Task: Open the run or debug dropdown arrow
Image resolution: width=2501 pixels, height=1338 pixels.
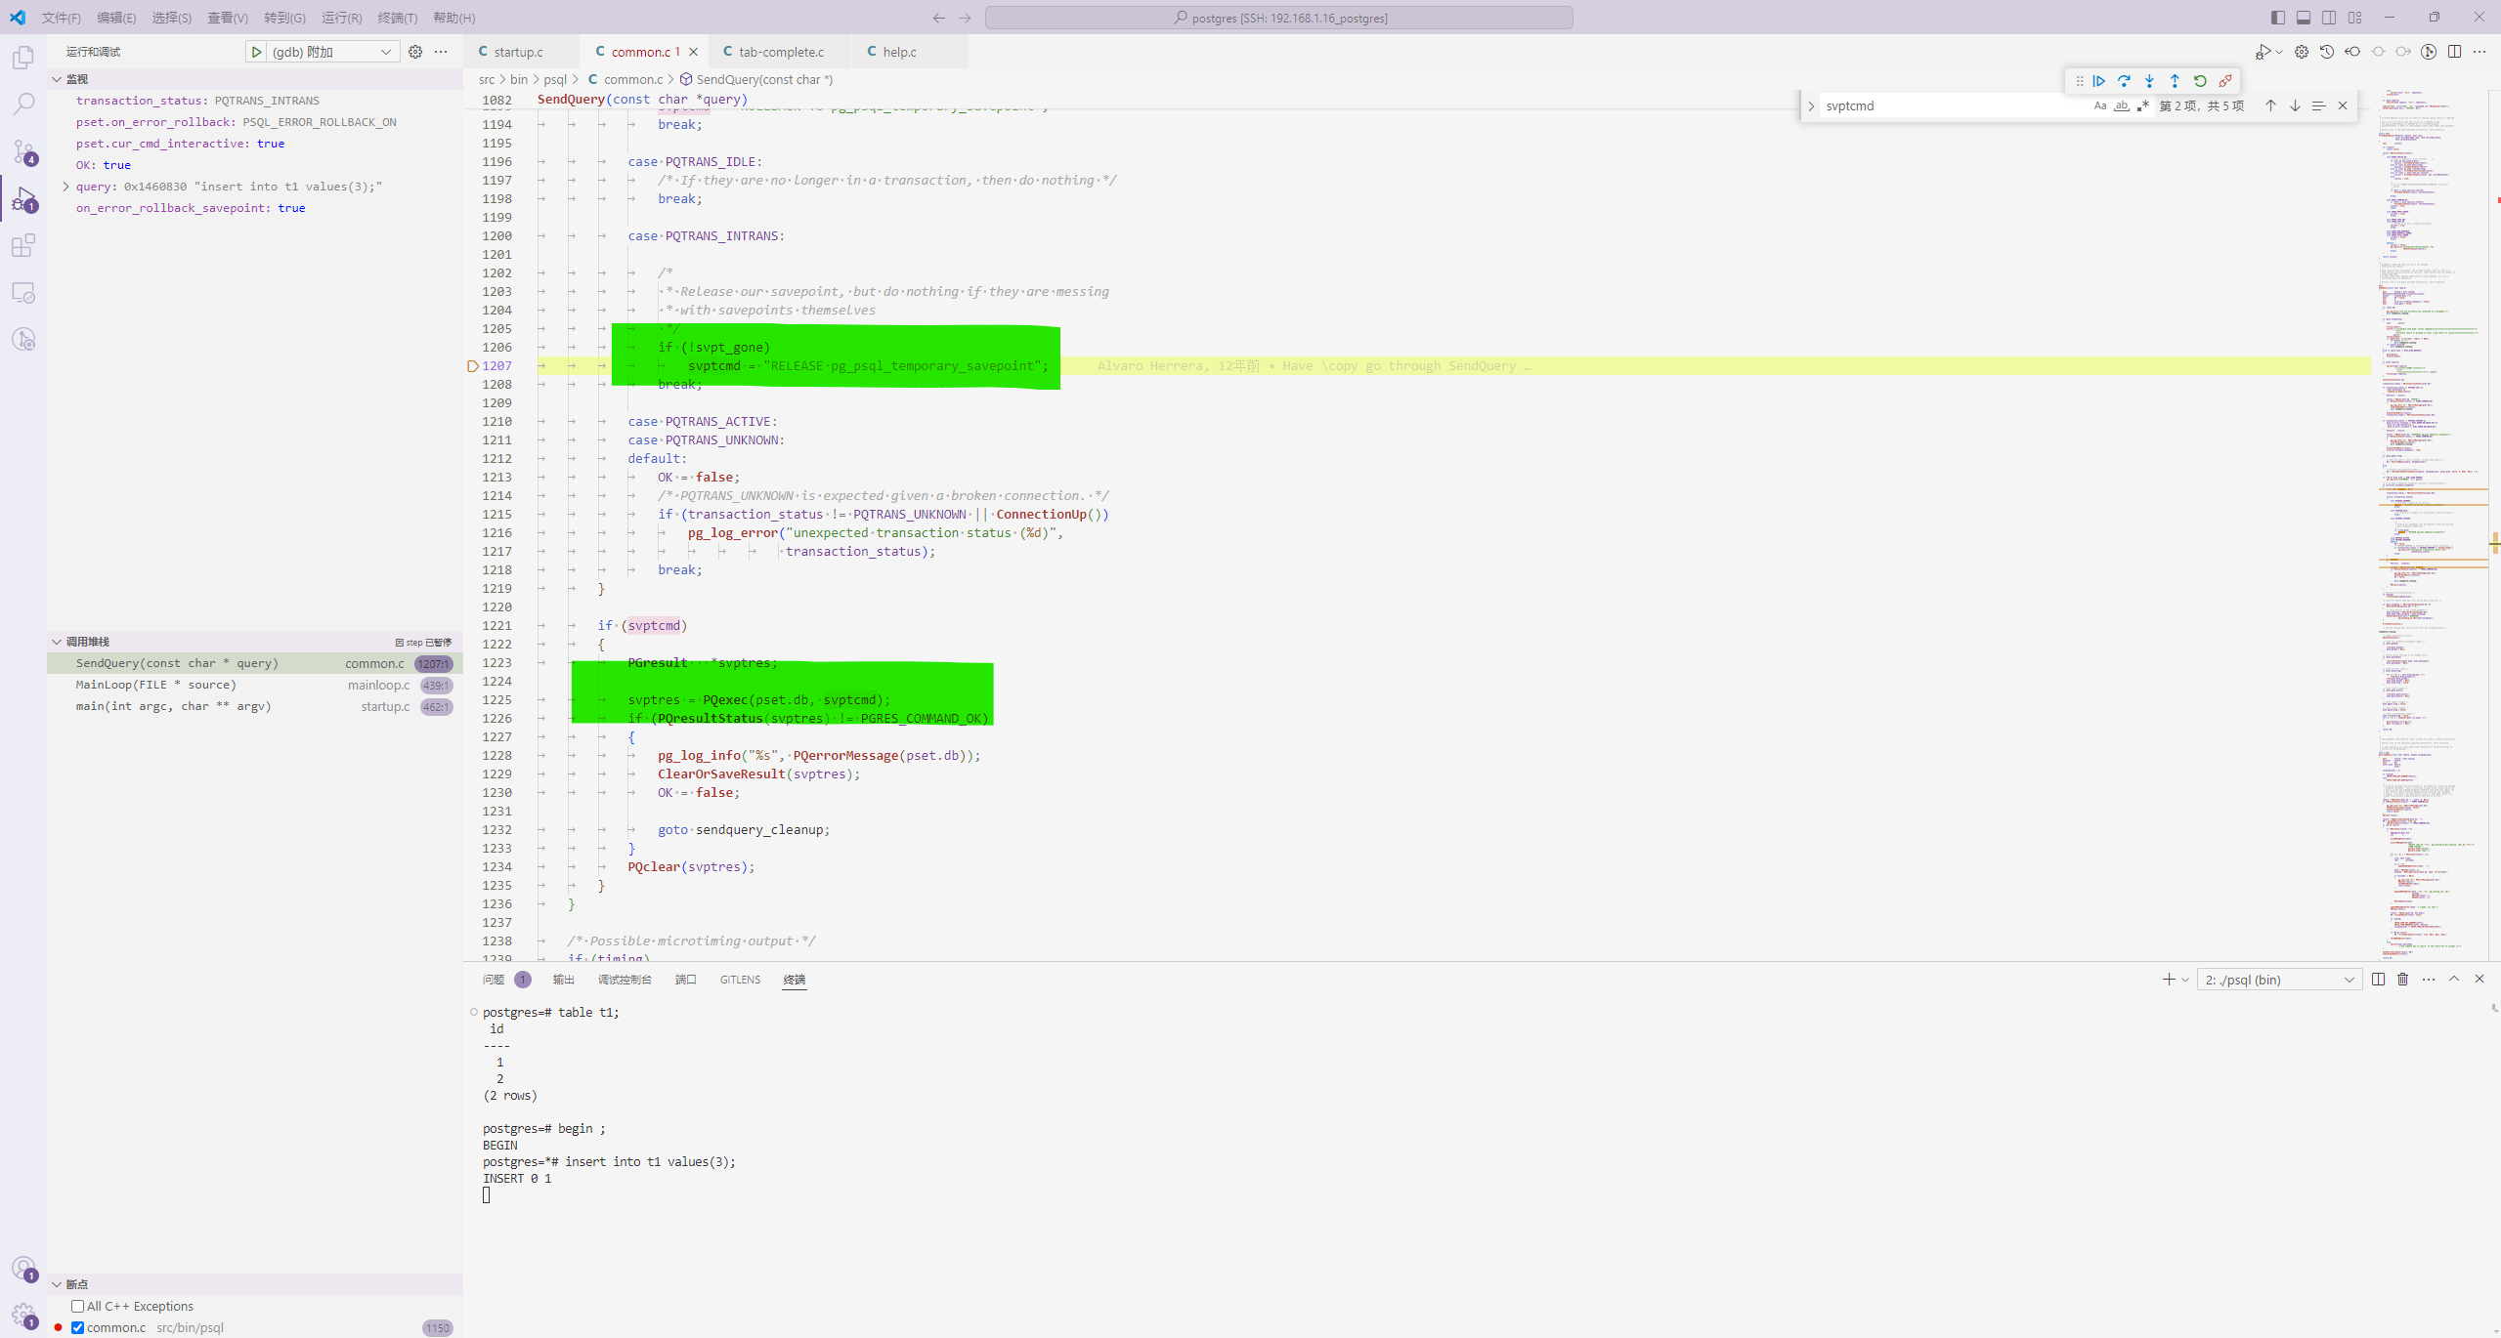Action: click(2279, 52)
